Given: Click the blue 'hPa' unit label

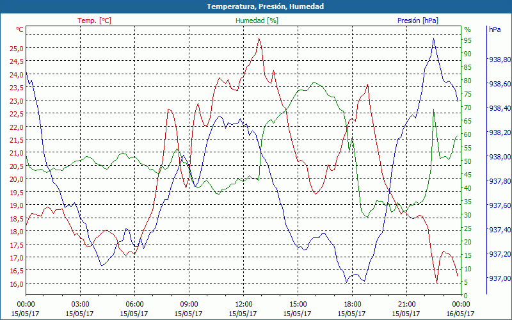Looking at the screenshot, I should 495,29.
